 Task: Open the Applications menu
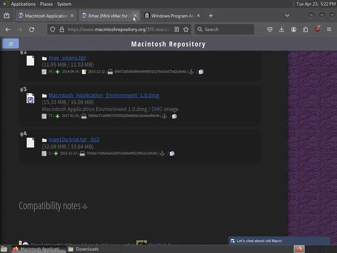tap(23, 4)
